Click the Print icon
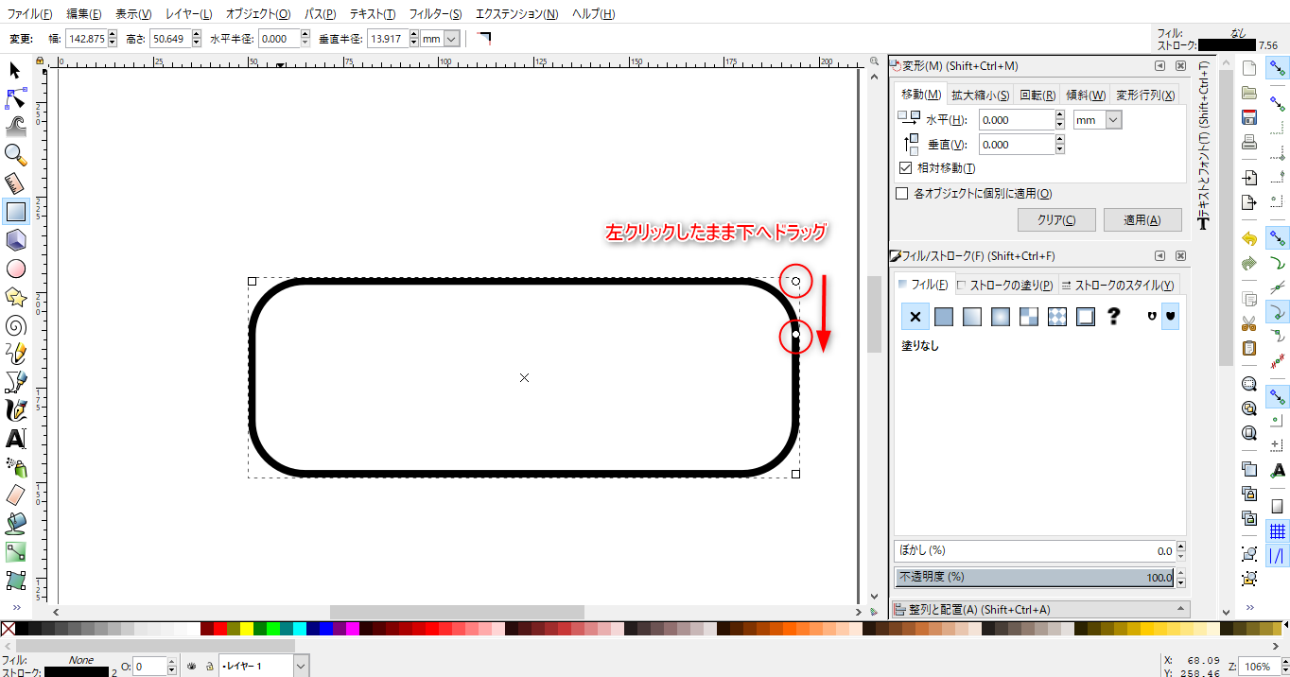 pyautogui.click(x=1249, y=142)
